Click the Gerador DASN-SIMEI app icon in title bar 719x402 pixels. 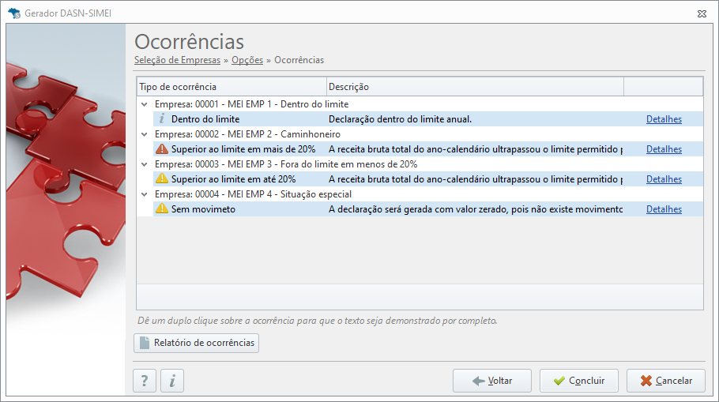(14, 13)
